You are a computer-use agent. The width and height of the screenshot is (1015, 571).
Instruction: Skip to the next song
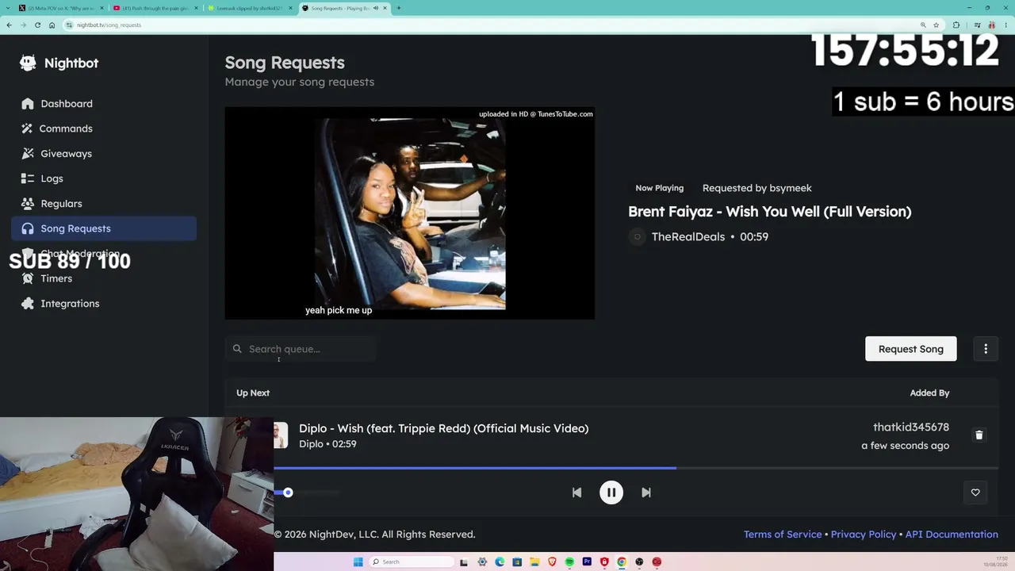646,492
